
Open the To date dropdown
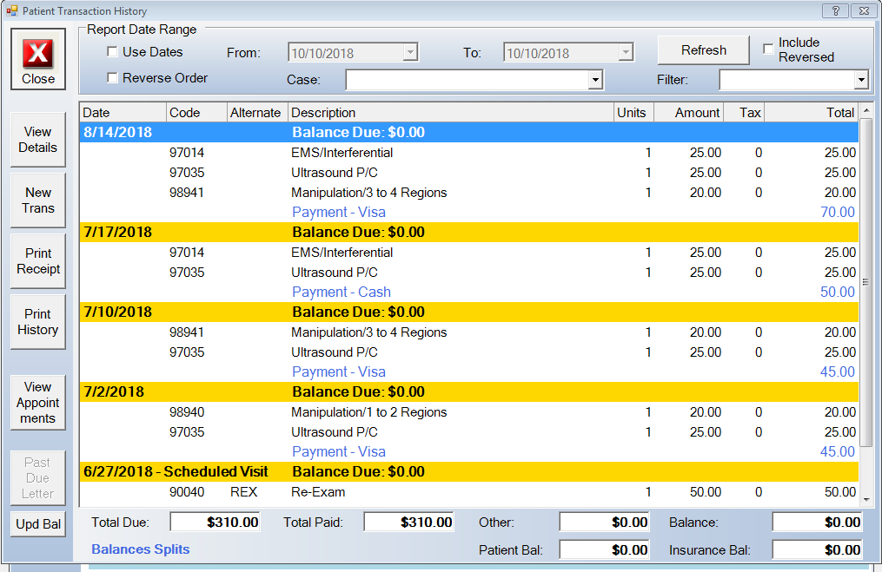point(626,52)
